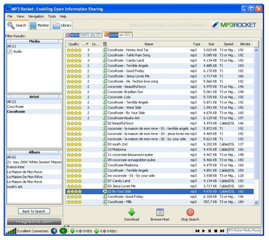The height and width of the screenshot is (240, 269).
Task: Click the magnetmix.com banner button
Action: [34, 222]
